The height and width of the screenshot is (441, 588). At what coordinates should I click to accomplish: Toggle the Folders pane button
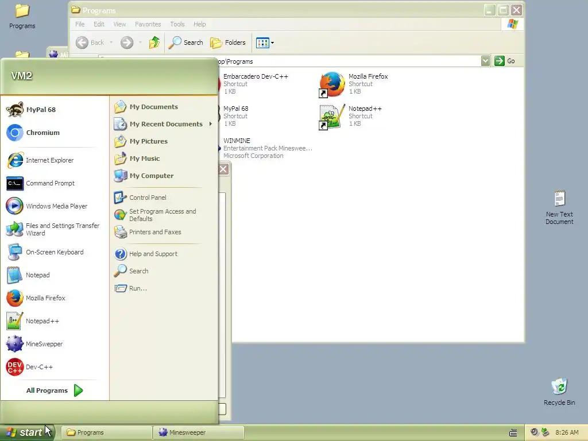[x=227, y=42]
